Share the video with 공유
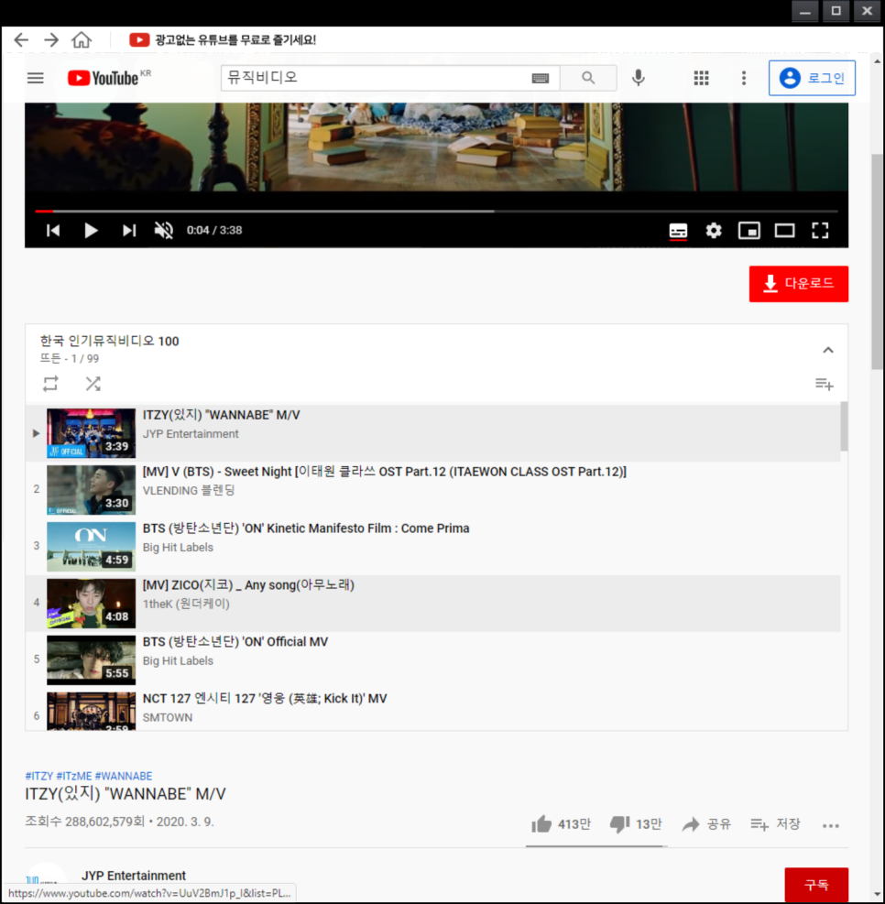This screenshot has width=885, height=904. tap(706, 824)
